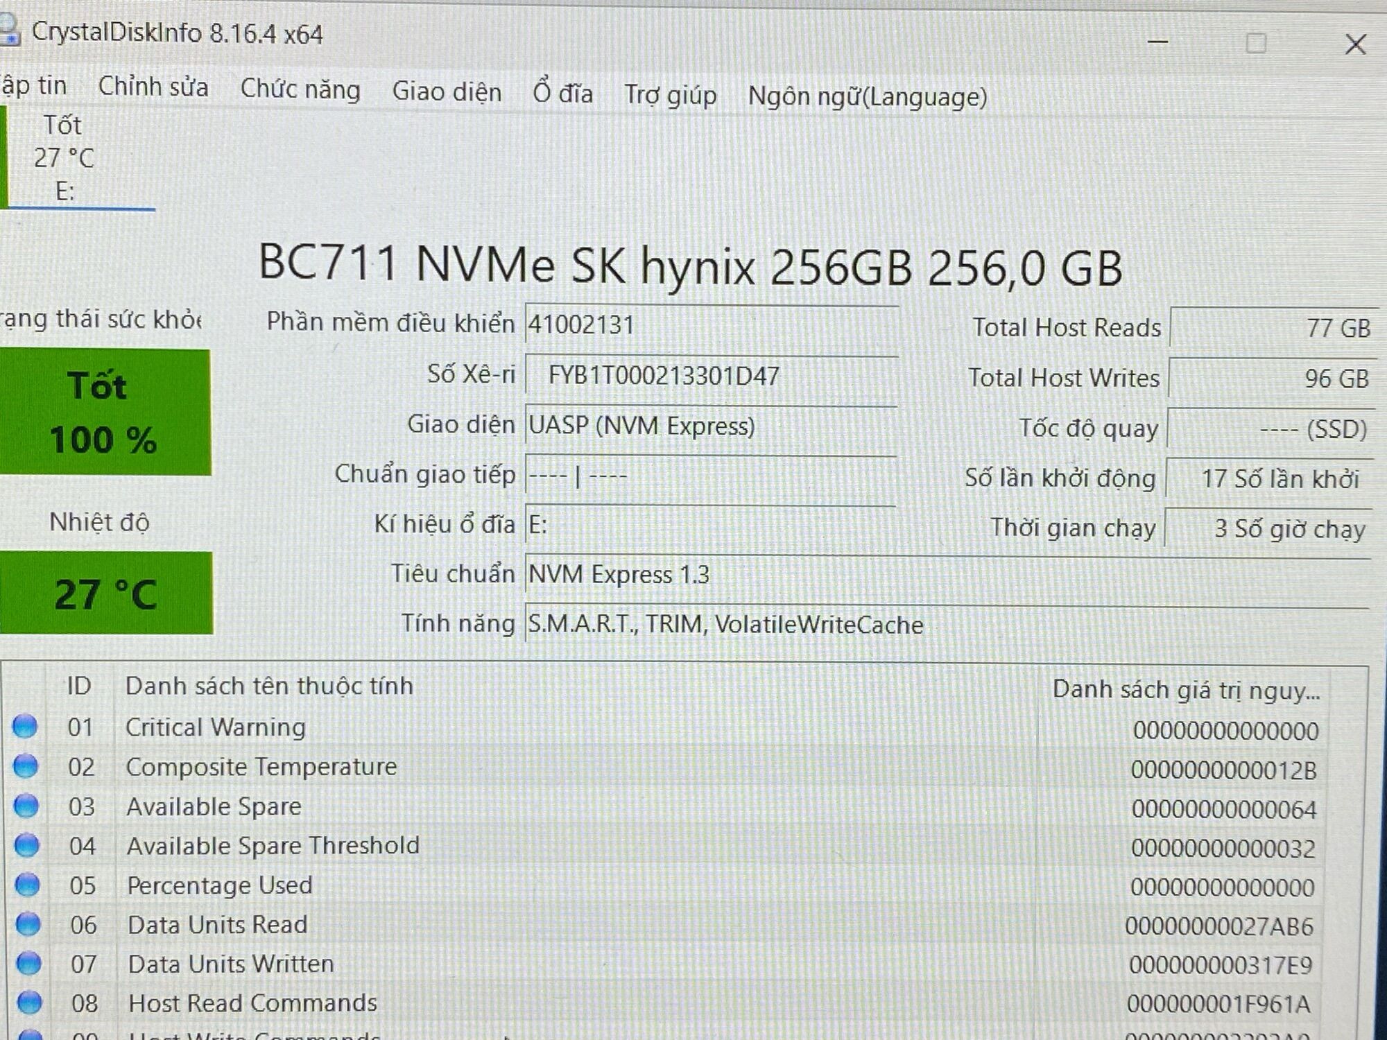1387x1040 pixels.
Task: Select the Percentage Used attribute row
Action: click(x=666, y=886)
